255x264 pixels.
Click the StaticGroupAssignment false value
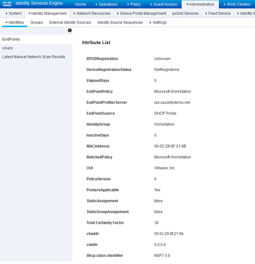click(x=158, y=212)
